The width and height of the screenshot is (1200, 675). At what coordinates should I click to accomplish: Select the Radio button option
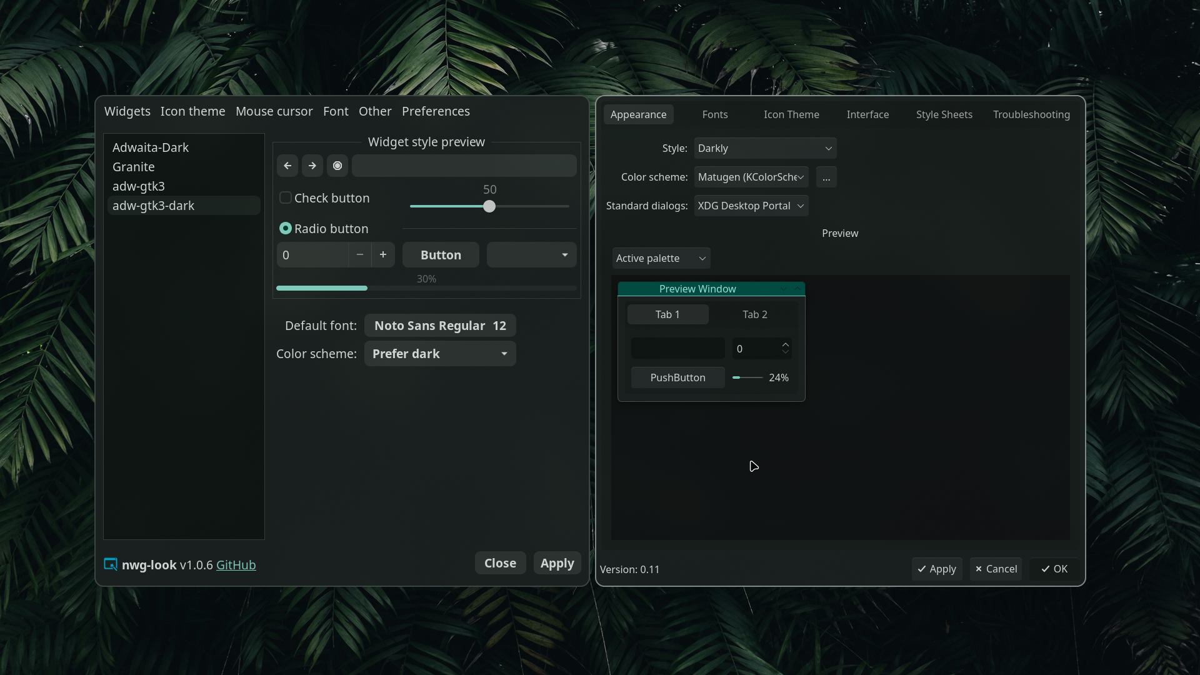tap(286, 229)
